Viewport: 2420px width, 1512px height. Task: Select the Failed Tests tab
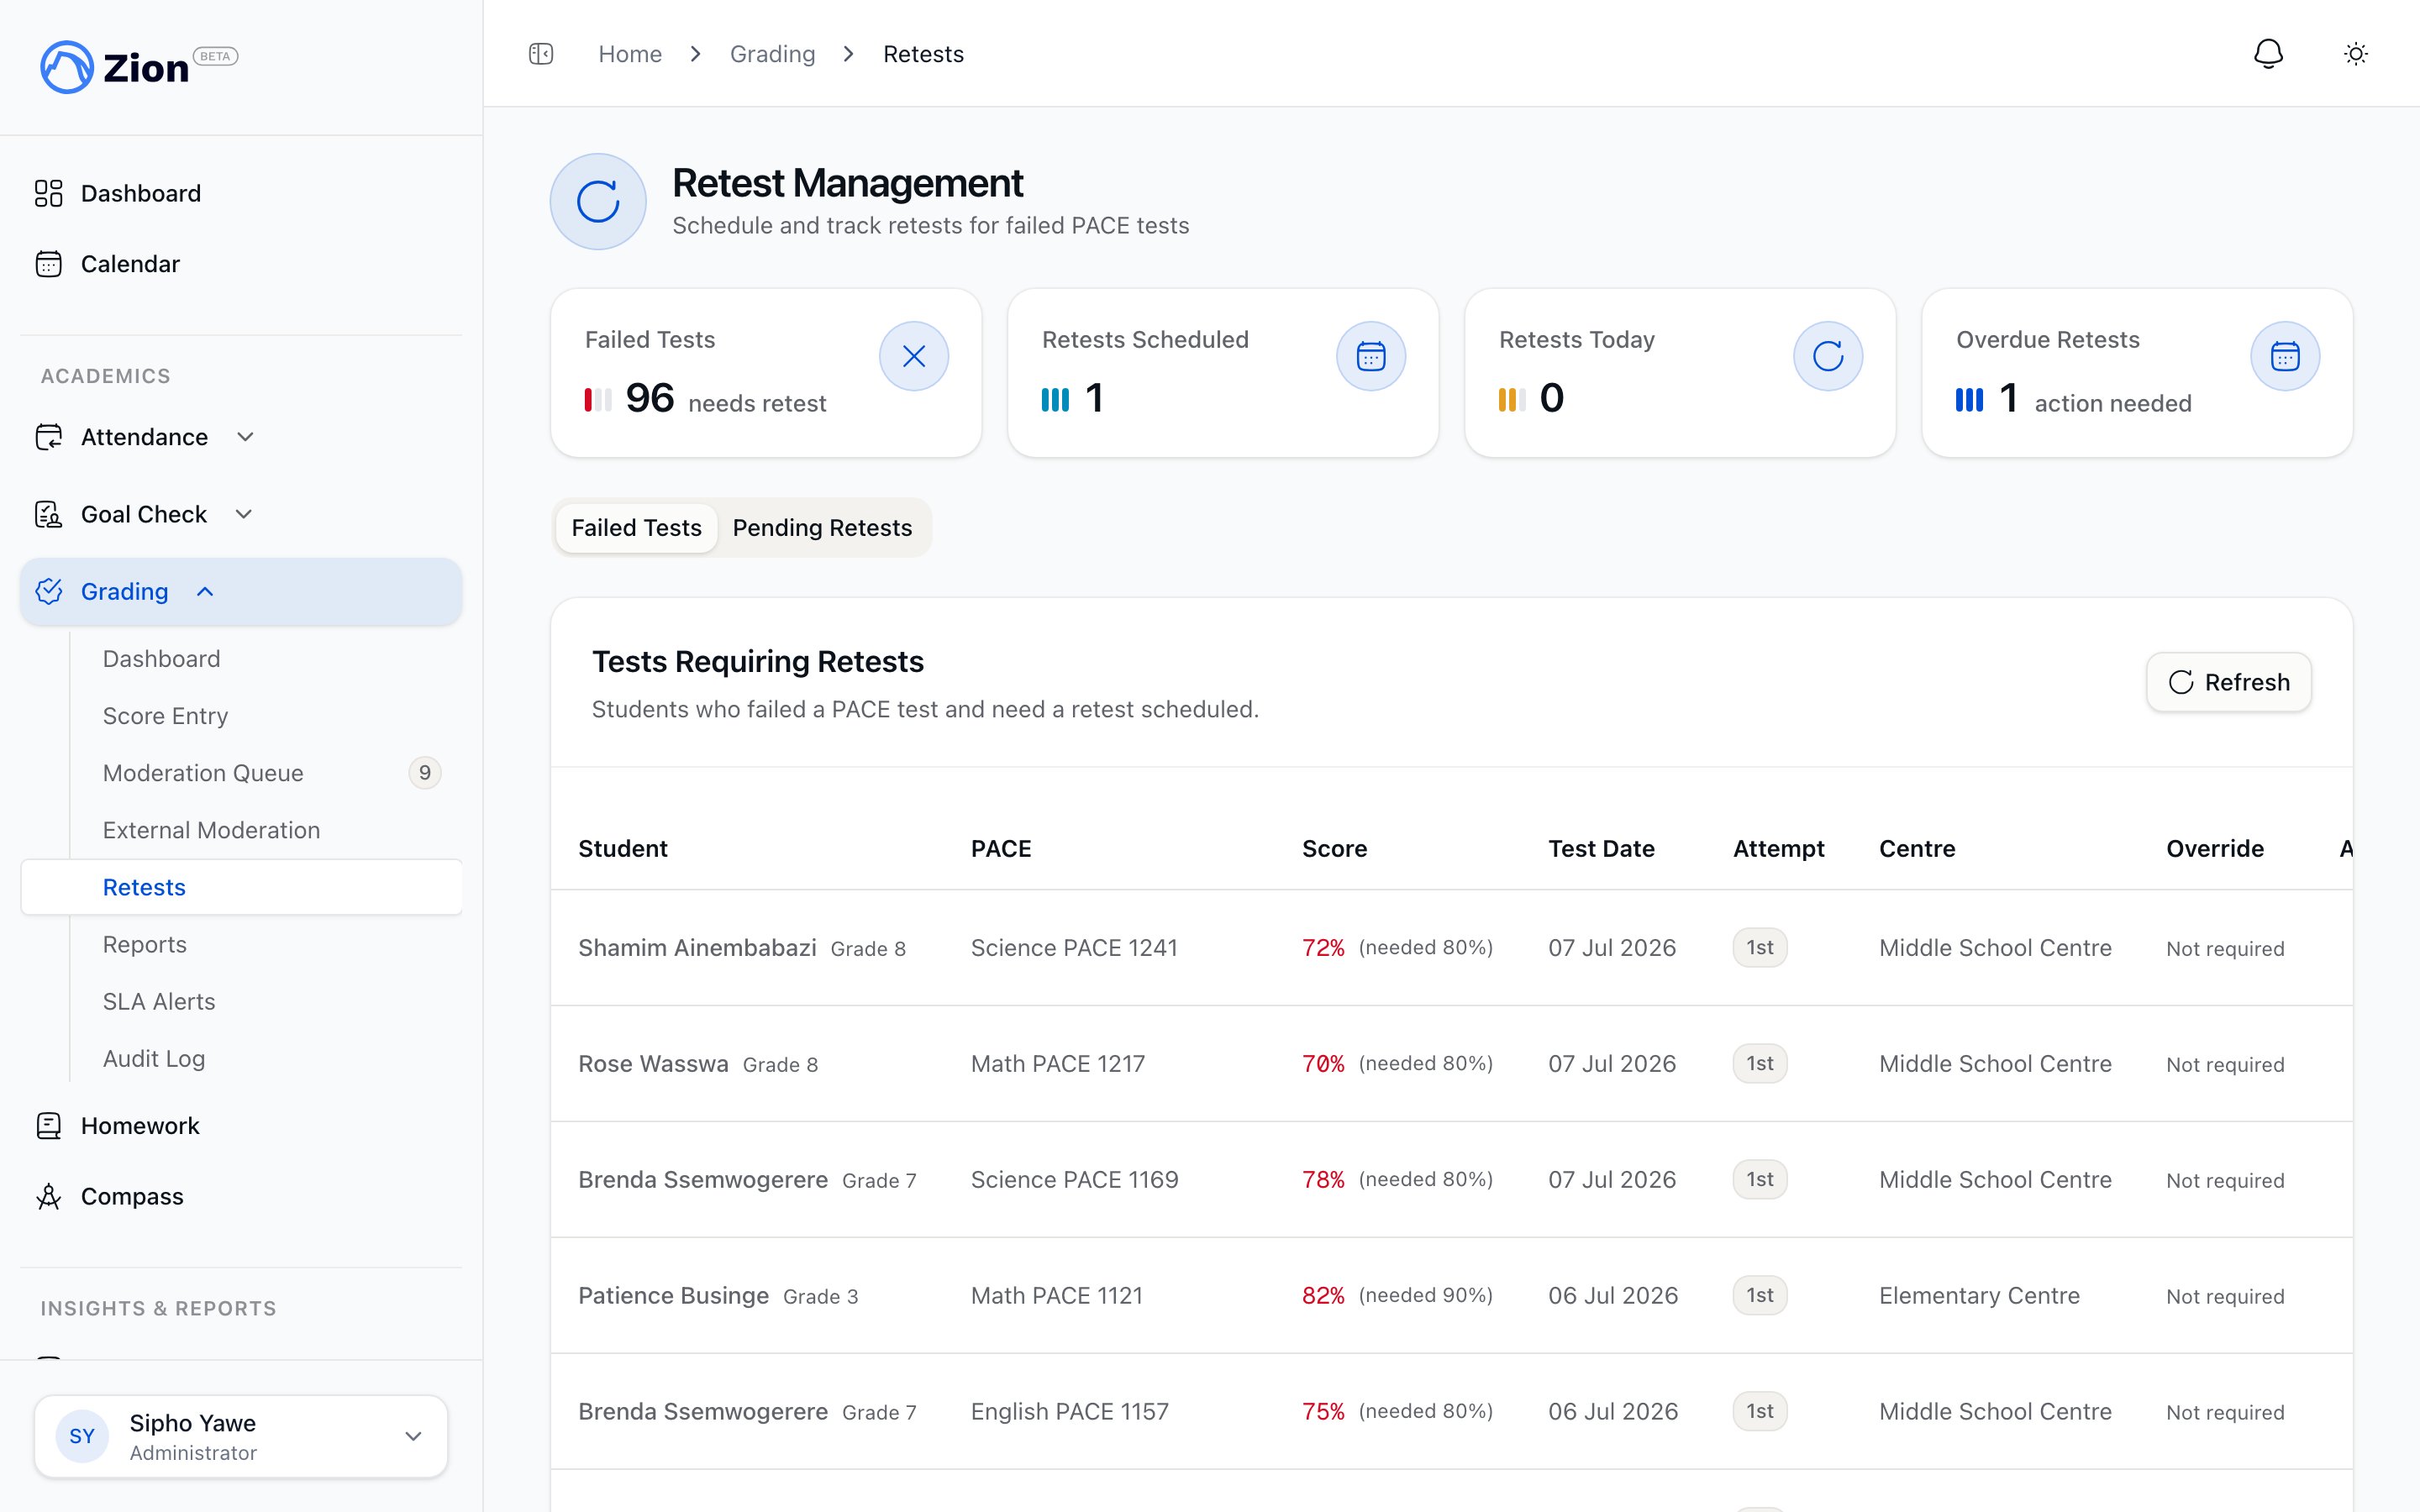point(636,527)
